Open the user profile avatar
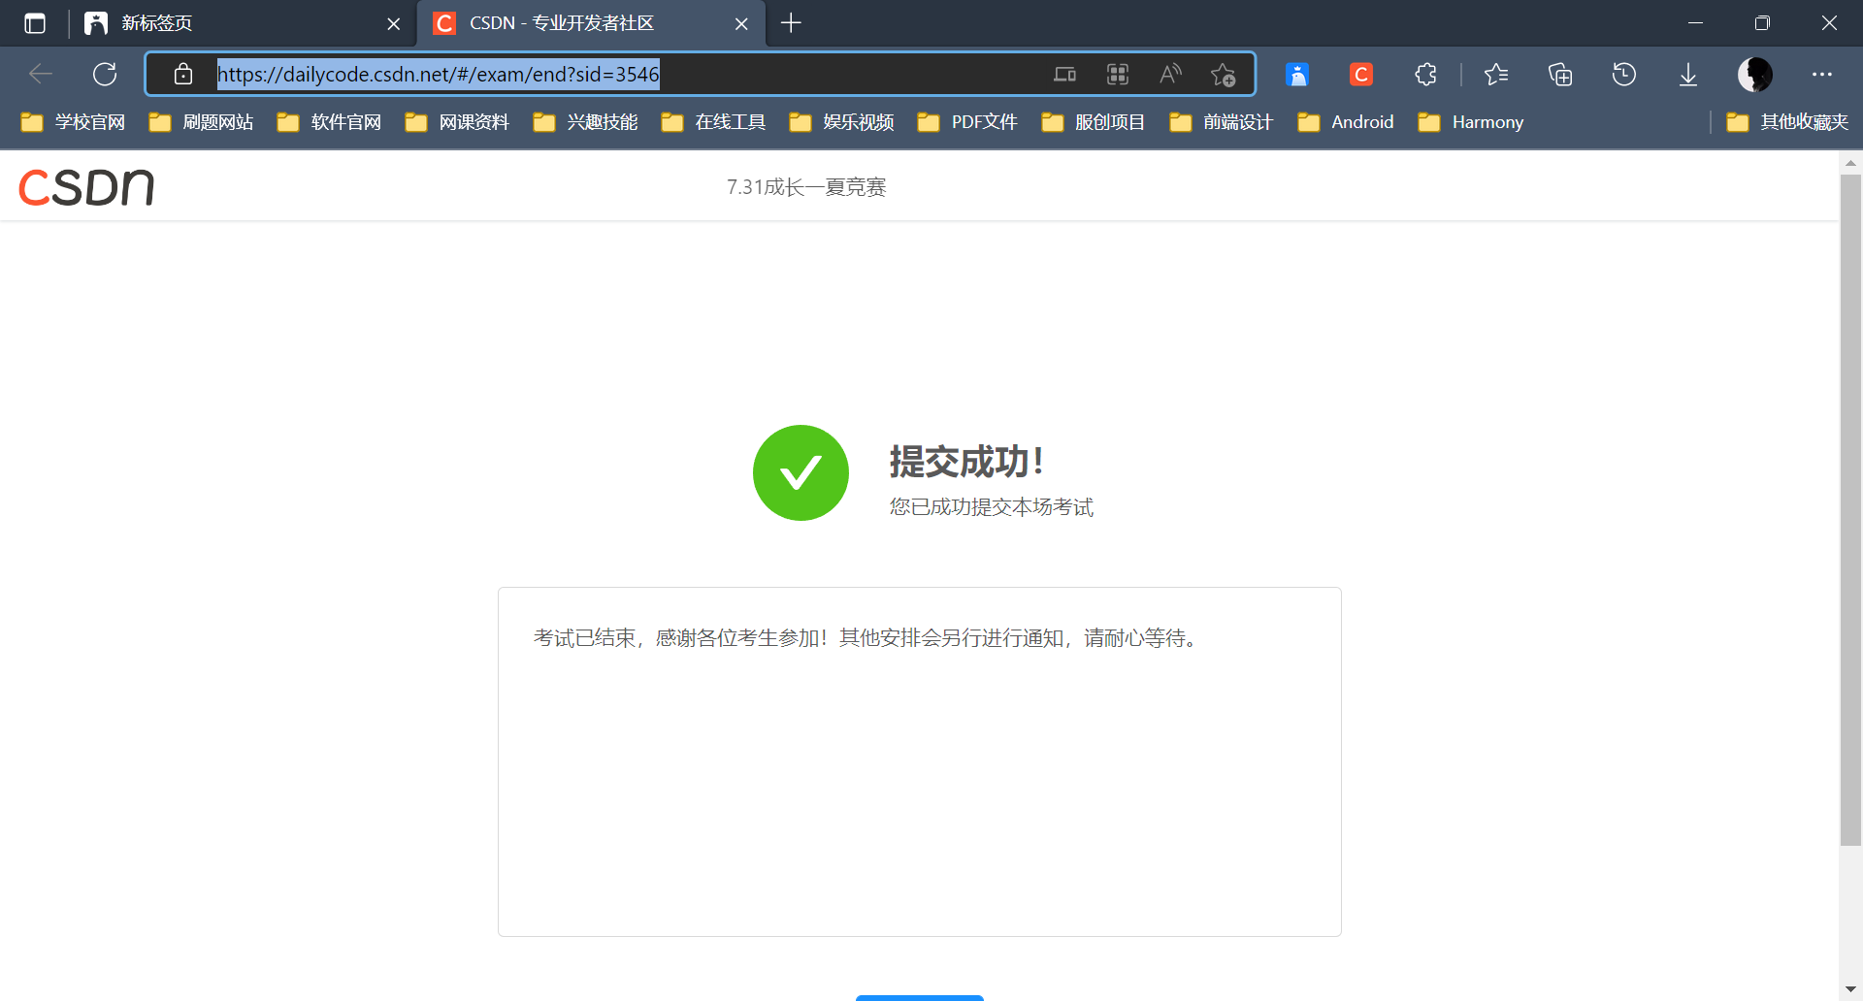Image resolution: width=1863 pixels, height=1001 pixels. (1755, 74)
